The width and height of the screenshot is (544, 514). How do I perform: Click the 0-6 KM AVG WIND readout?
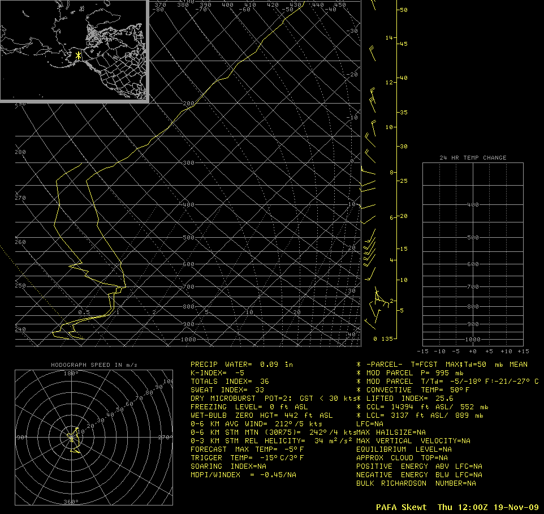coord(256,423)
